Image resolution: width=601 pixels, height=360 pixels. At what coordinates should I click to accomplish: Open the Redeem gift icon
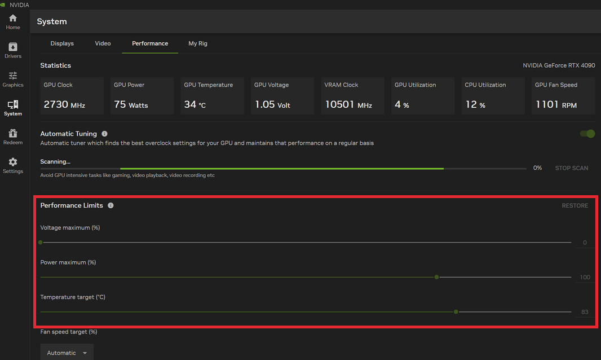(x=12, y=133)
